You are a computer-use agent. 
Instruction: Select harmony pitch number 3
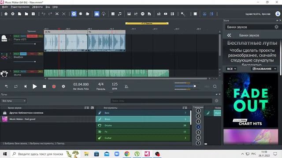(x=198, y=122)
